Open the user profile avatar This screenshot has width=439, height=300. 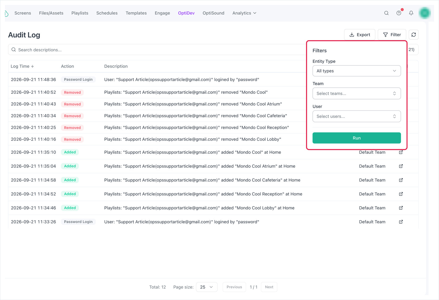[425, 13]
